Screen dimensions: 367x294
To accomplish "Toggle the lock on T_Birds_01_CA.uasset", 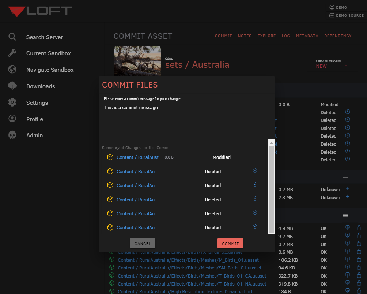I will 359,276.
